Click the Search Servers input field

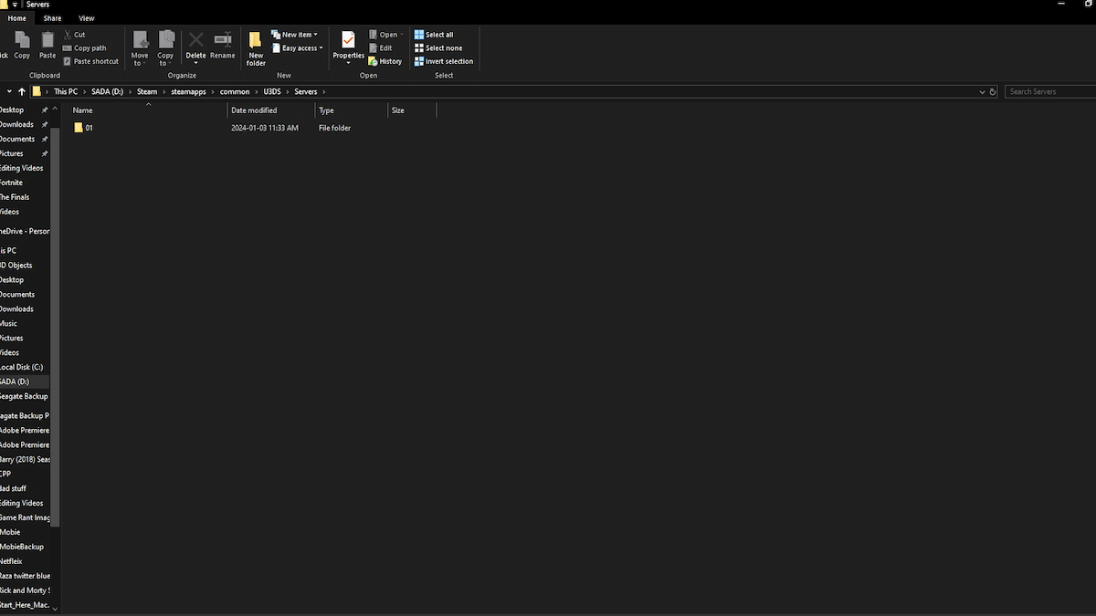(1050, 91)
